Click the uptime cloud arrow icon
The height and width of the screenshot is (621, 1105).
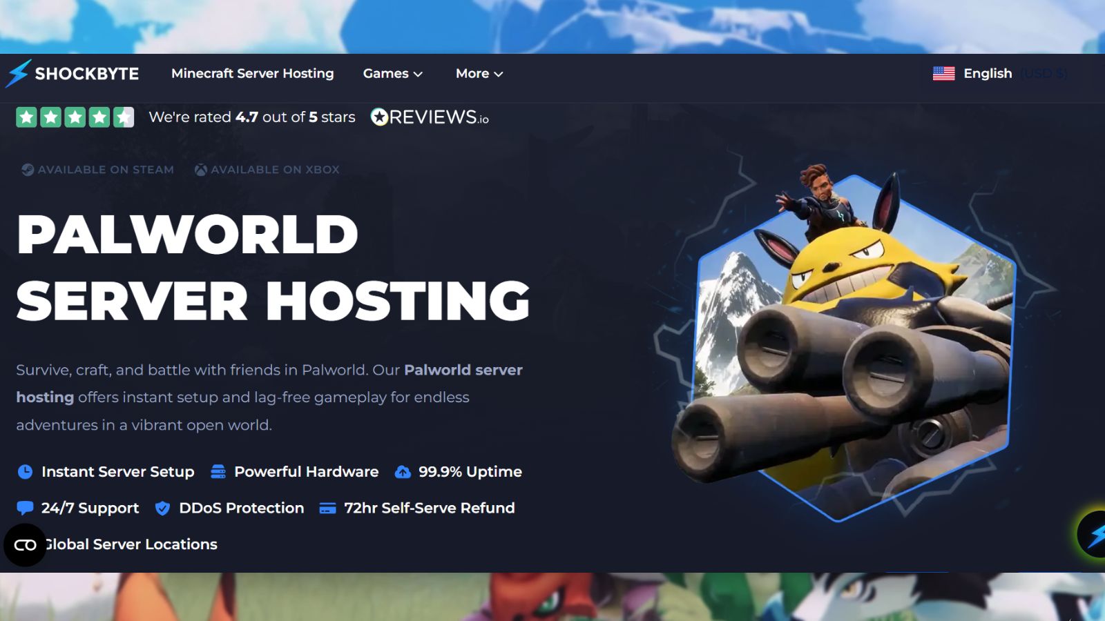(x=403, y=472)
